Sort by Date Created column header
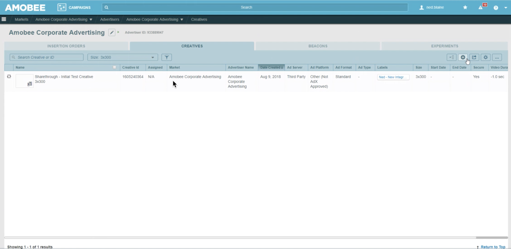This screenshot has height=249, width=511. point(271,67)
